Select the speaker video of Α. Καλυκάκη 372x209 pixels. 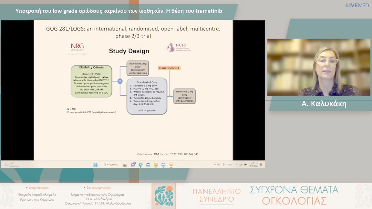319,67
